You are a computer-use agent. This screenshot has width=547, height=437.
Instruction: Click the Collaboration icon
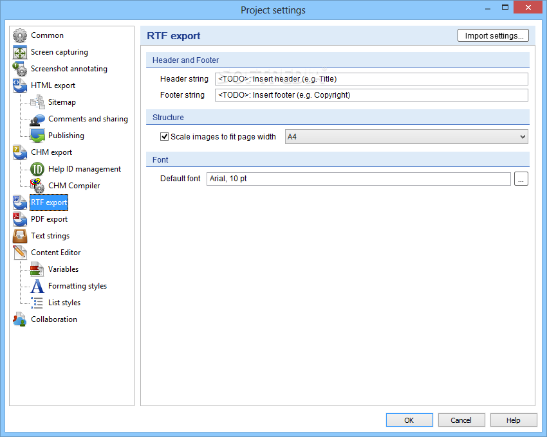click(20, 319)
